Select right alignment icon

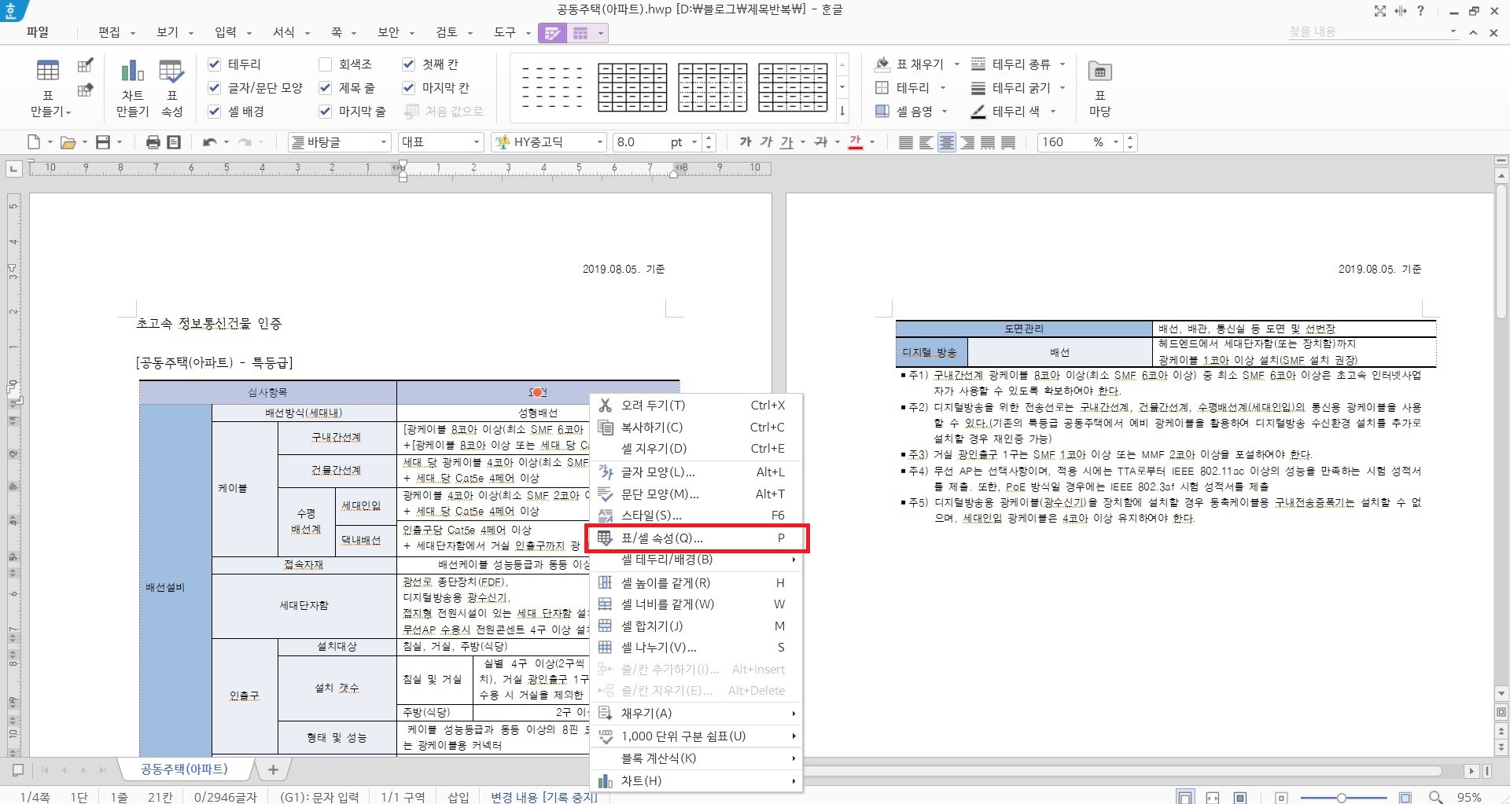(967, 142)
